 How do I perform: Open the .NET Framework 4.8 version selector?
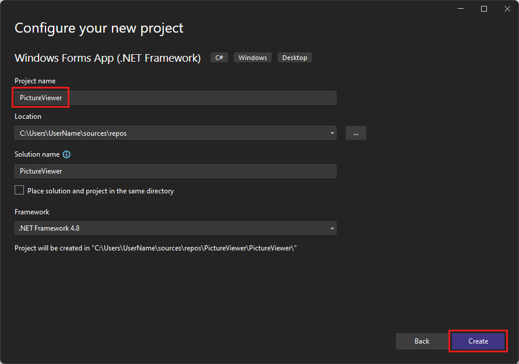[x=332, y=228]
